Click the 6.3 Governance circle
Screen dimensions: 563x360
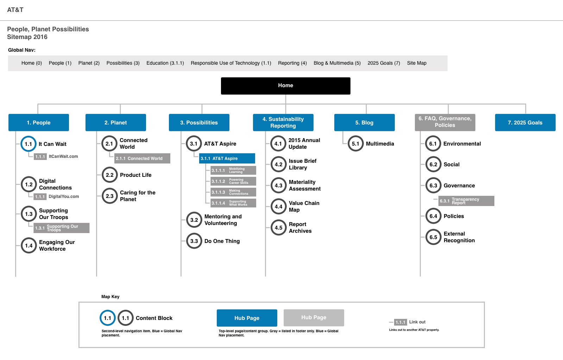(x=434, y=186)
